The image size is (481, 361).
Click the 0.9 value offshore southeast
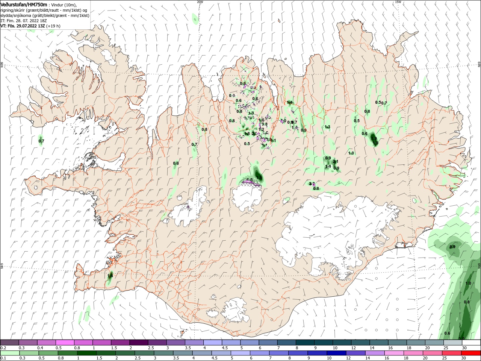[x=452, y=247]
